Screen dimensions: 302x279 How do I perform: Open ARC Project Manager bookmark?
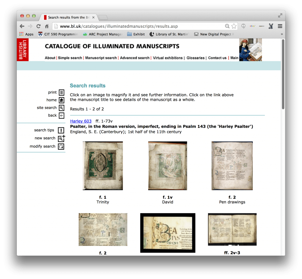(x=103, y=34)
